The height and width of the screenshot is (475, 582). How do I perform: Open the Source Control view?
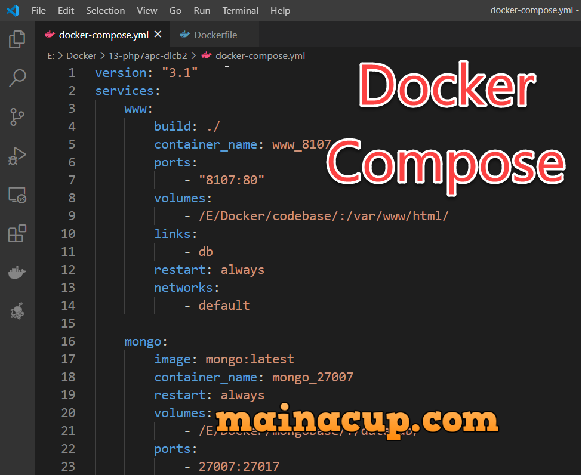coord(17,117)
